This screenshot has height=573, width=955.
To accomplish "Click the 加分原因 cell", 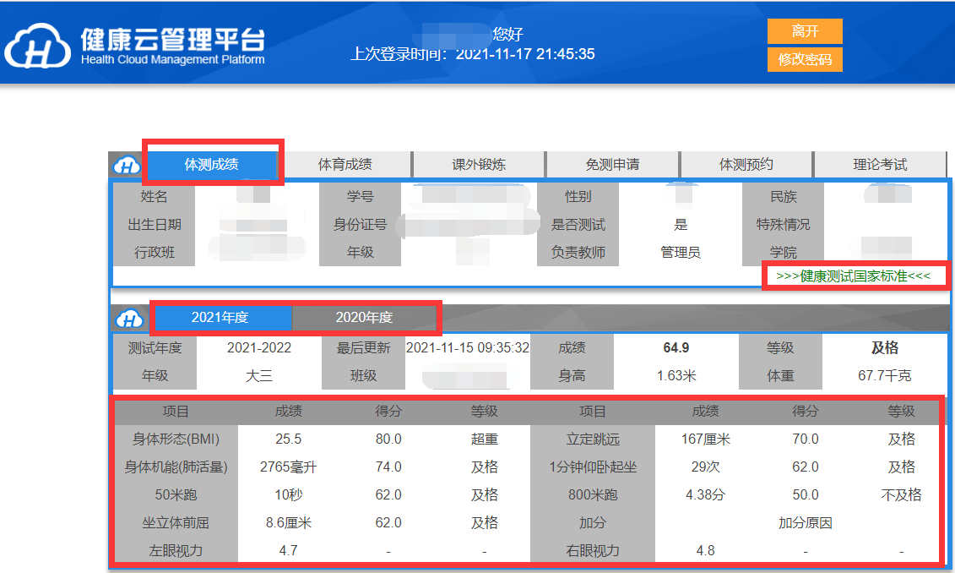I will point(805,522).
